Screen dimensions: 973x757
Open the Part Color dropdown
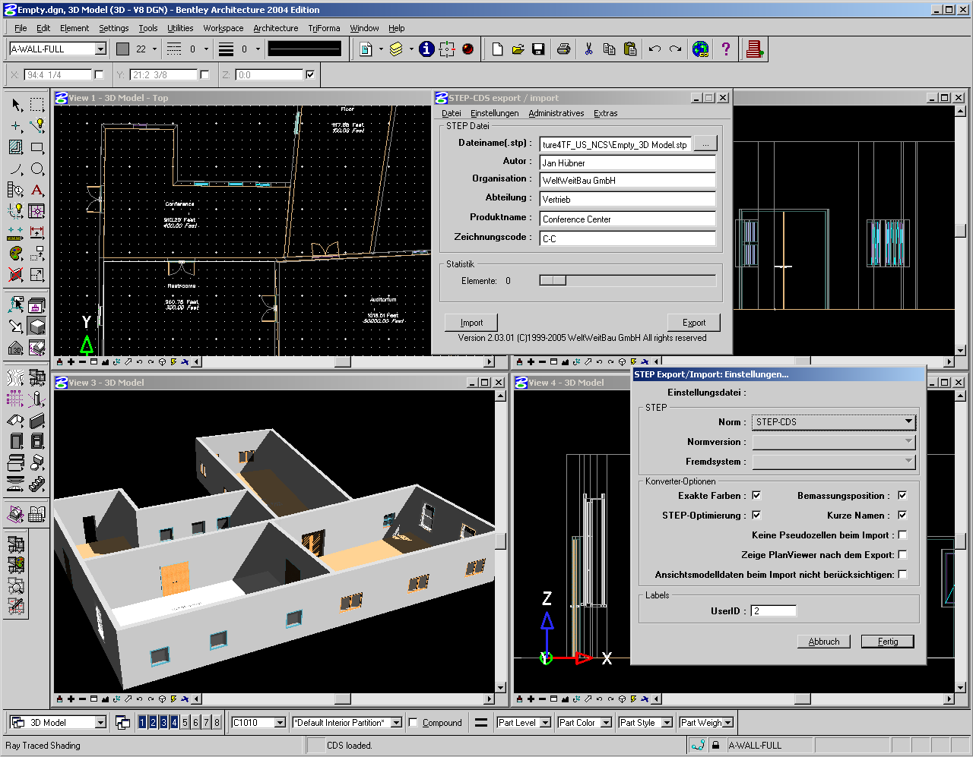click(x=585, y=722)
